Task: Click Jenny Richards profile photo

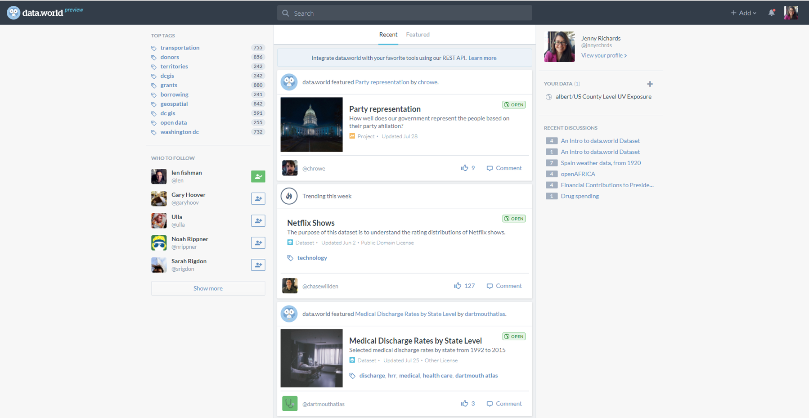Action: coord(559,47)
